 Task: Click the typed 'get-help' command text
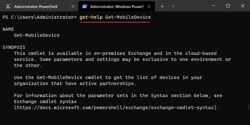pos(91,17)
